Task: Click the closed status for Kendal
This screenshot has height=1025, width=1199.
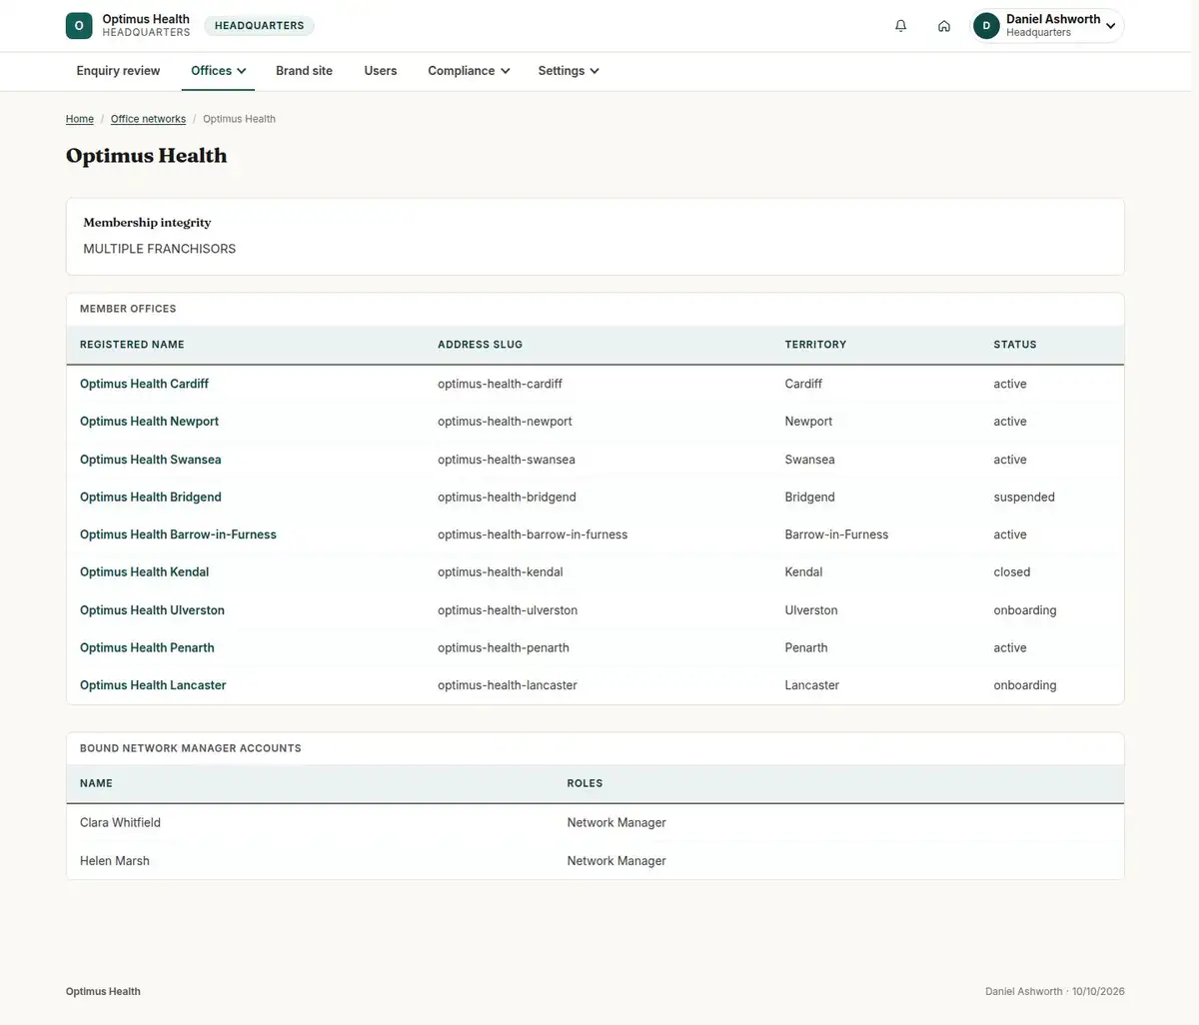Action: point(1011,572)
